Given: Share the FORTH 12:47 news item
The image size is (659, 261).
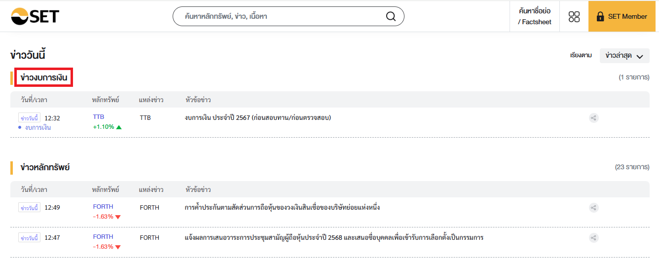Looking at the screenshot, I should pos(594,238).
